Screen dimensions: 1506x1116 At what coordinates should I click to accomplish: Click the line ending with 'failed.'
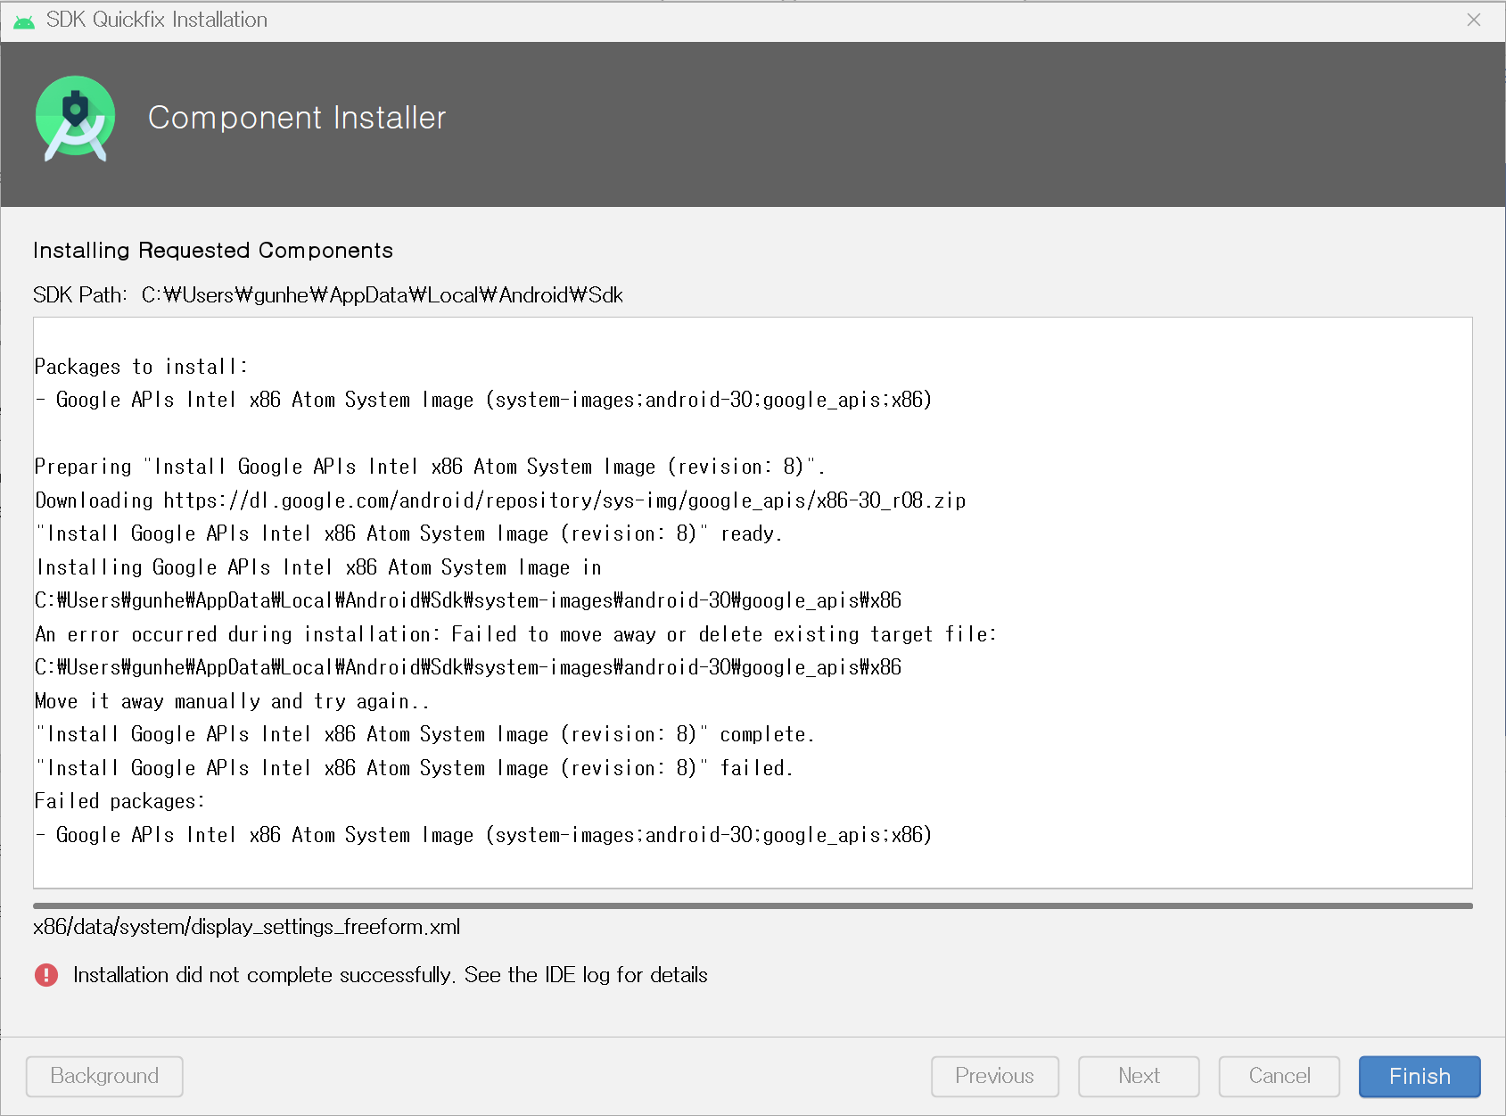(414, 768)
